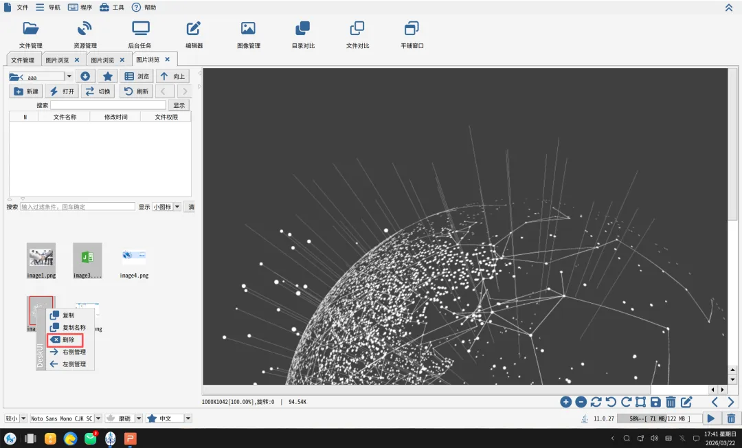Rotate the image clockwise

pos(626,402)
